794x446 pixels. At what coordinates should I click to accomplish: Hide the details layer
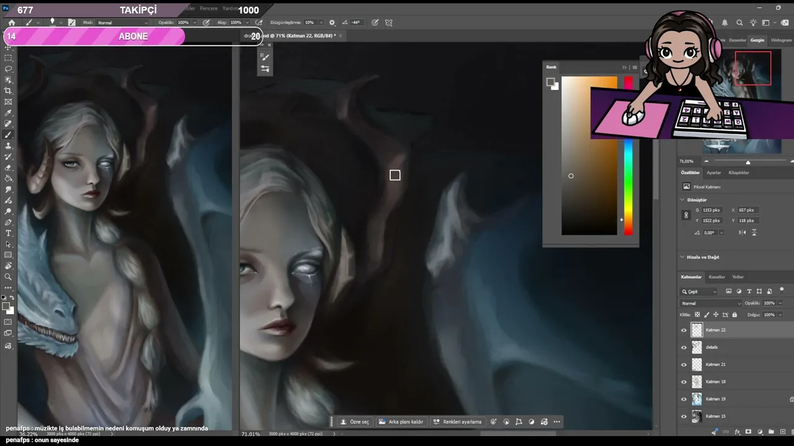[684, 348]
